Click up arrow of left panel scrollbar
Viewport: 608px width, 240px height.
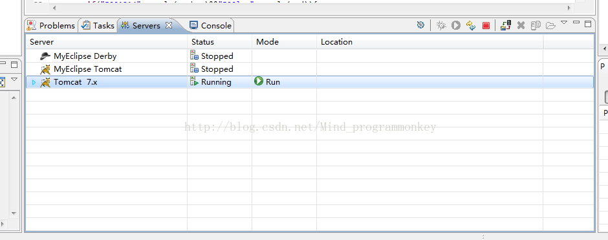coord(14,98)
